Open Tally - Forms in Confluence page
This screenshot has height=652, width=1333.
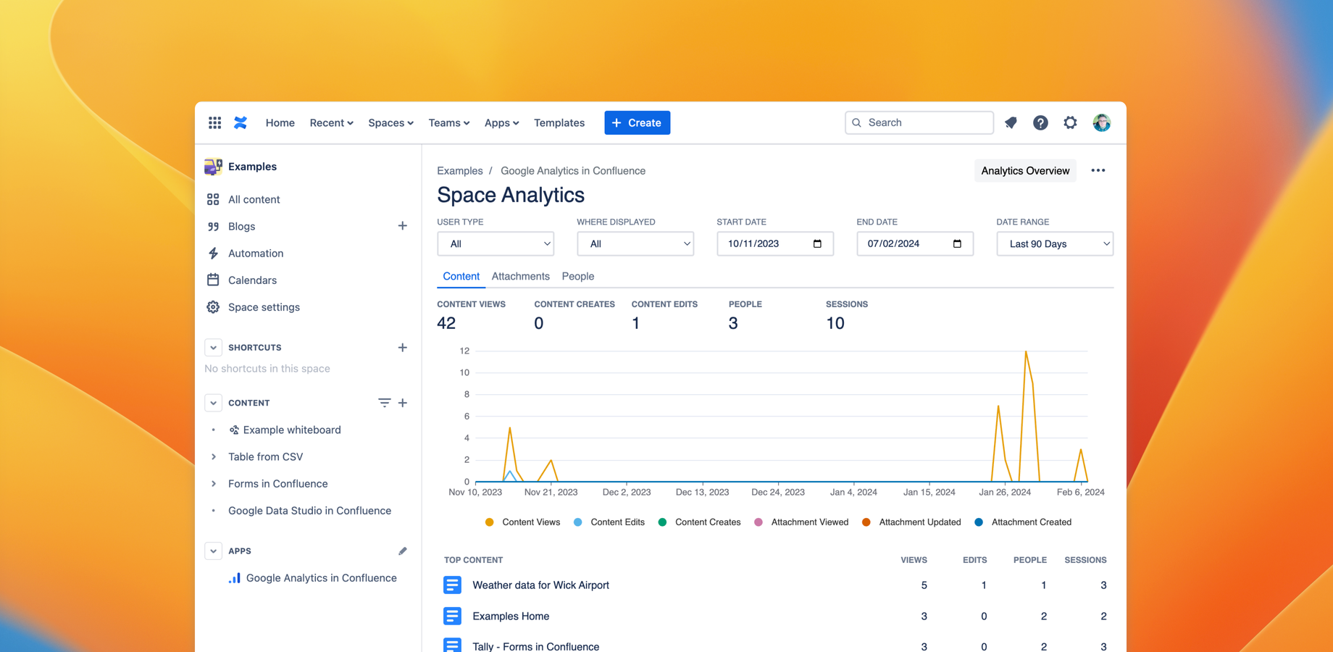535,646
